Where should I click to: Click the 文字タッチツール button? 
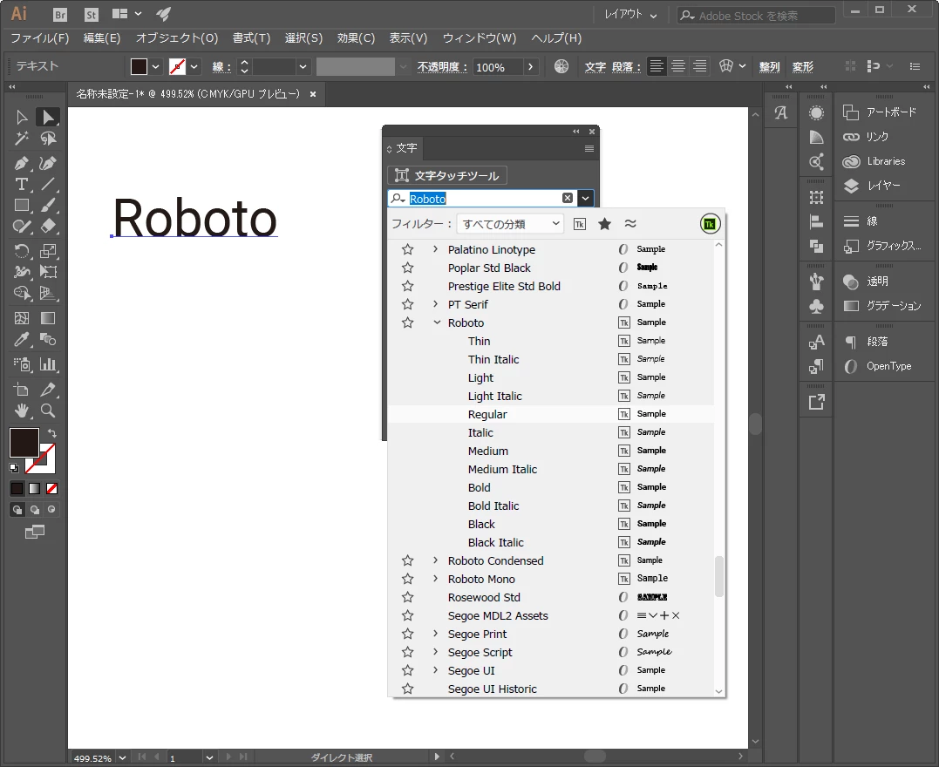(x=447, y=175)
